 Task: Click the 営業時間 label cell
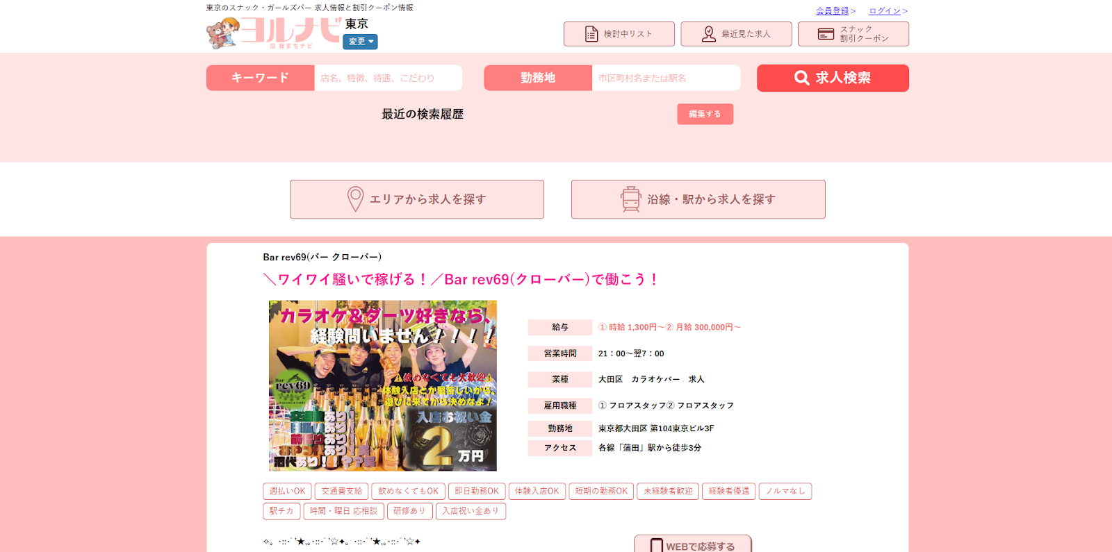pos(560,353)
